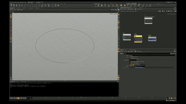Open the viewport camera menu

coord(115,14)
